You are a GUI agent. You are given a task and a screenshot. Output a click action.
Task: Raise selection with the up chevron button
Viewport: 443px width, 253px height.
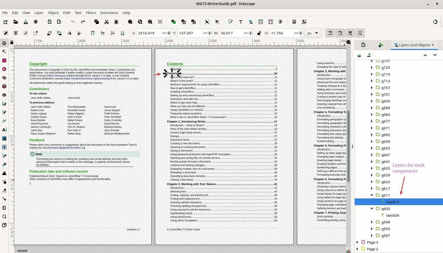click(425, 55)
